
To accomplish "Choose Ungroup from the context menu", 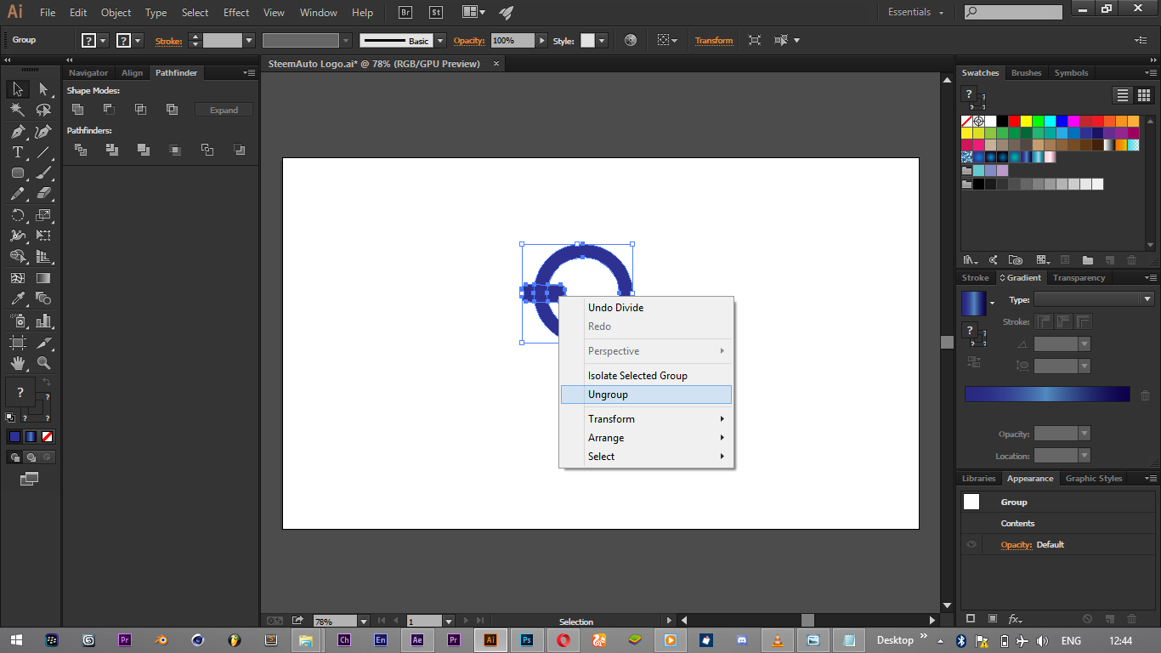I will [608, 395].
